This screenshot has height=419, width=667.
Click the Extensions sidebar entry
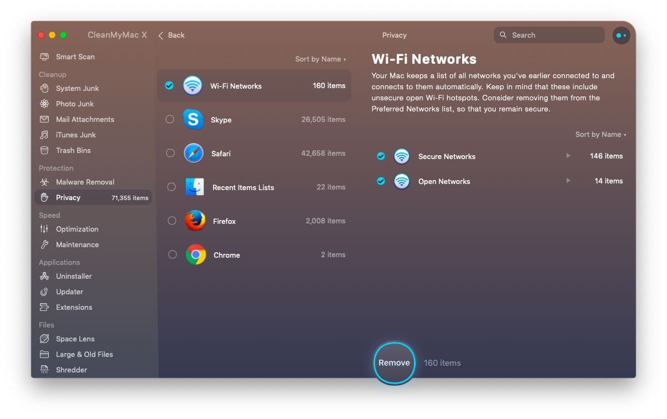coord(93,307)
